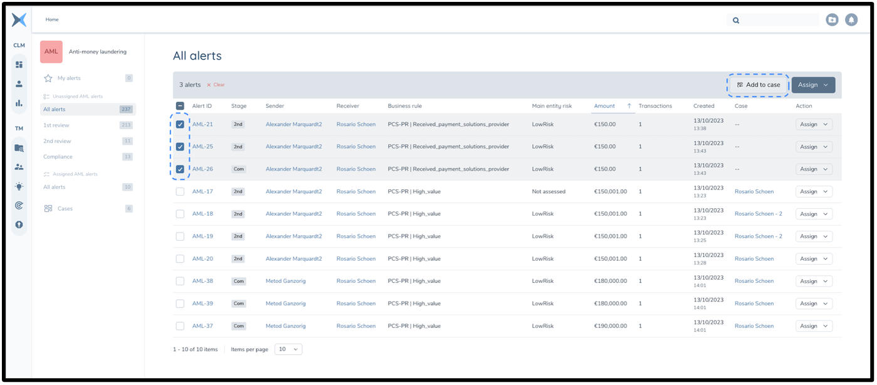Click the search input field
The width and height of the screenshot is (877, 385).
(777, 20)
